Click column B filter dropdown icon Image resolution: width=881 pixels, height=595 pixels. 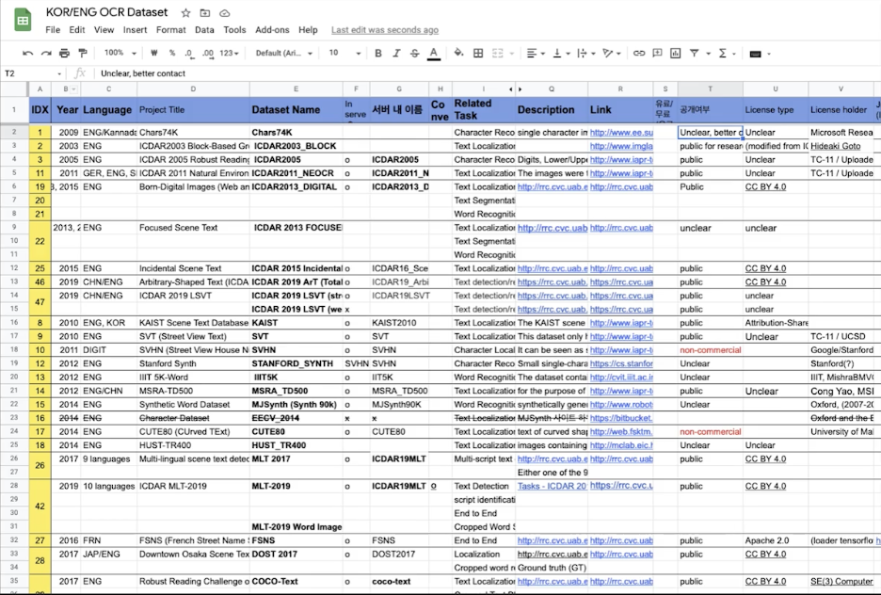click(x=73, y=89)
